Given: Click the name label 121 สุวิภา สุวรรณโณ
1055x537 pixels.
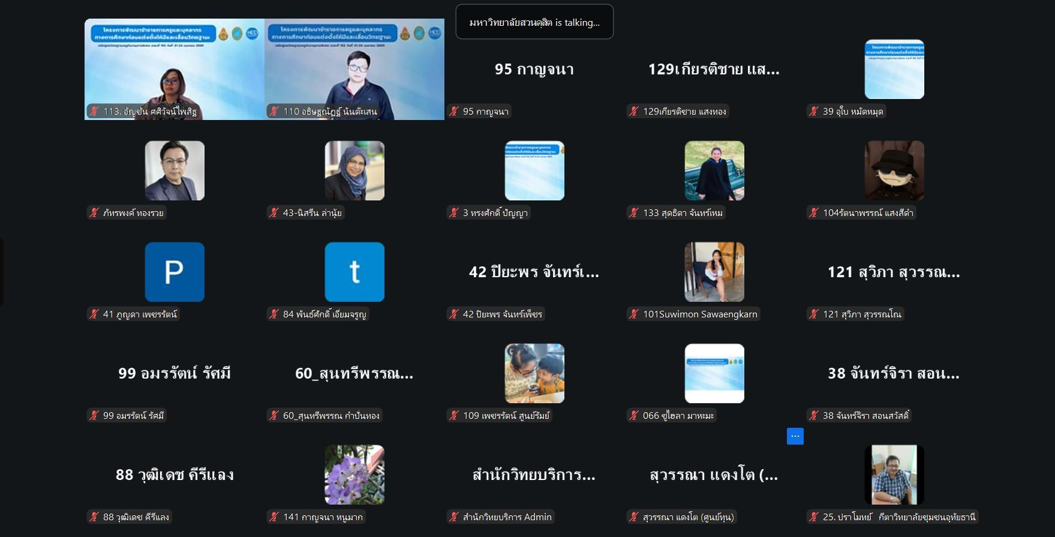Looking at the screenshot, I should point(861,314).
